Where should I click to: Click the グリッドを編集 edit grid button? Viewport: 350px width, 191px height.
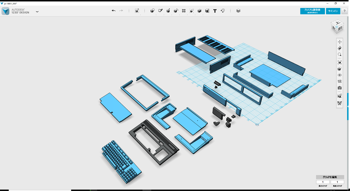tap(330, 177)
